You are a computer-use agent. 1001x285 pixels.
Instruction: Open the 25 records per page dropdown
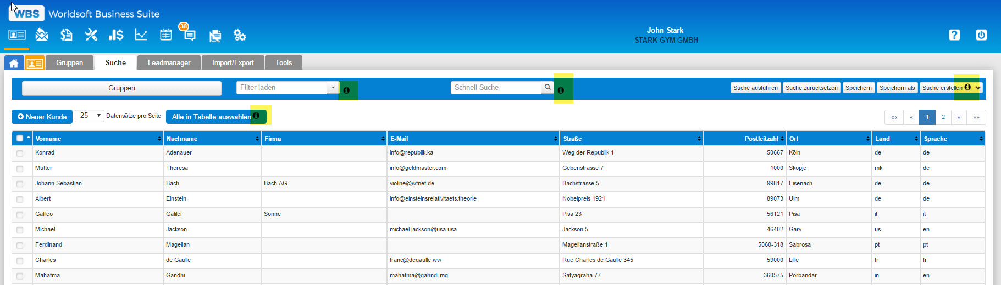(x=89, y=116)
